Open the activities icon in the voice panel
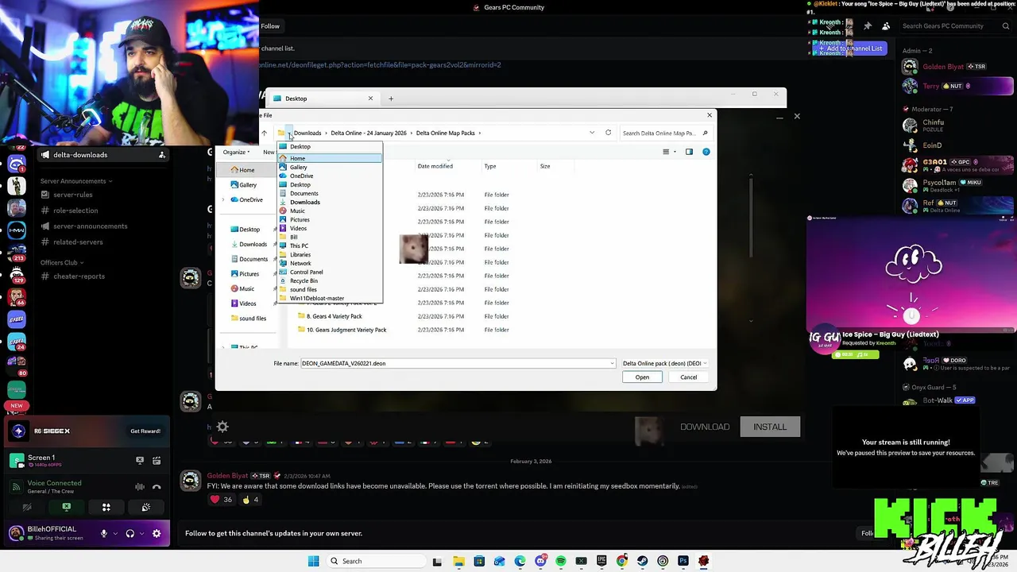Image resolution: width=1017 pixels, height=572 pixels. click(x=106, y=507)
